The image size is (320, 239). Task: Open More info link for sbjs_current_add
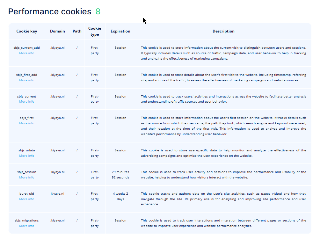point(26,53)
